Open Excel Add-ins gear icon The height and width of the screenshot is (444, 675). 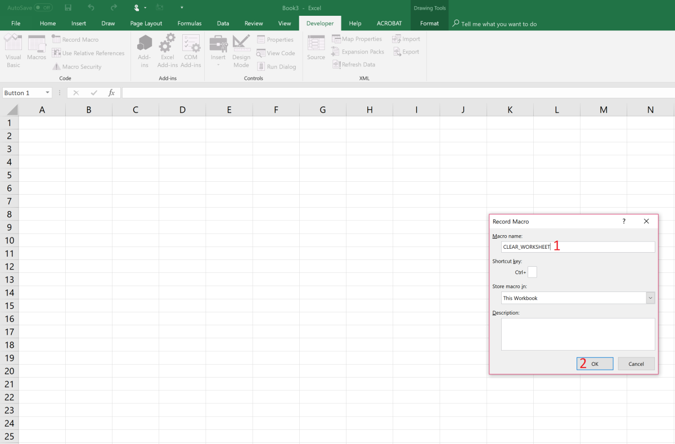click(x=167, y=43)
